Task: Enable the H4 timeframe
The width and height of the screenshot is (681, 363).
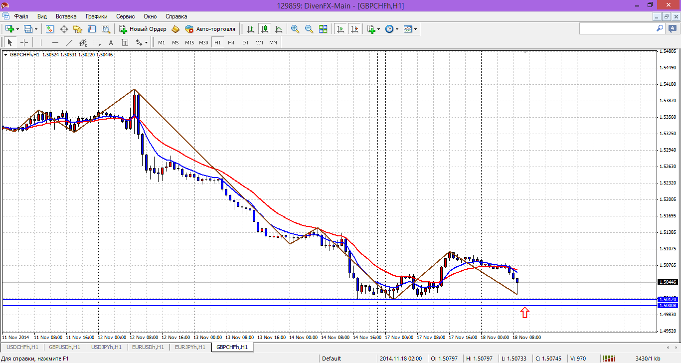Action: click(x=231, y=42)
